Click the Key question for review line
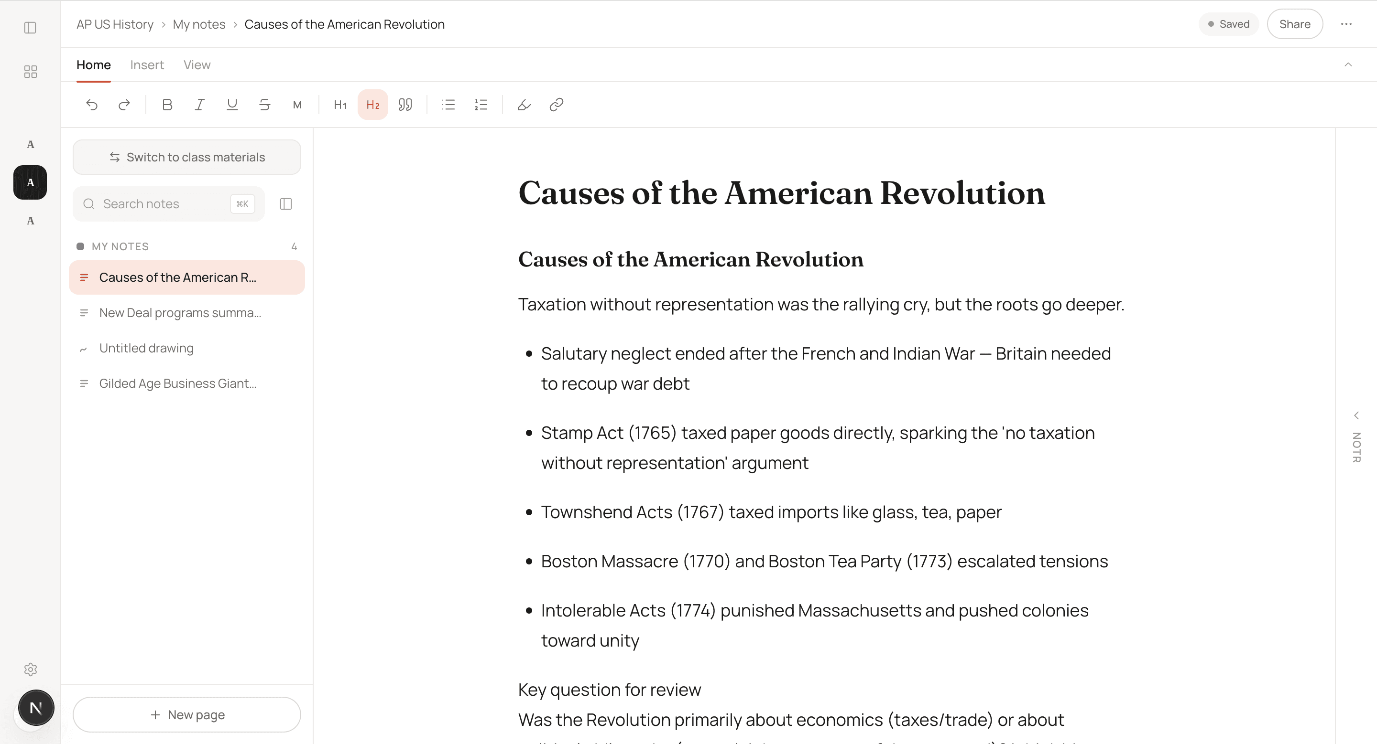The width and height of the screenshot is (1377, 744). tap(610, 690)
